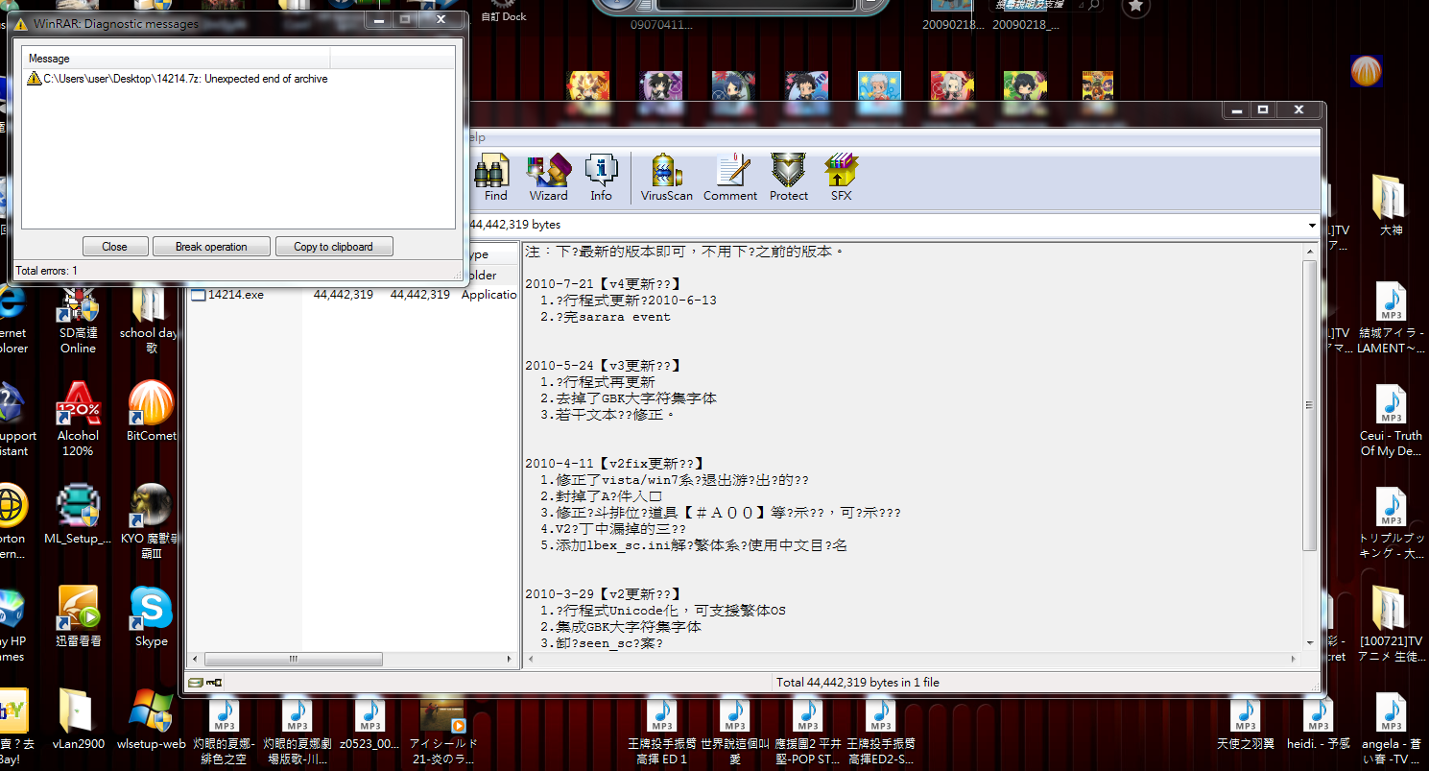Click the scroll-down arrow of comment pane
The width and height of the screenshot is (1429, 771).
[1310, 642]
